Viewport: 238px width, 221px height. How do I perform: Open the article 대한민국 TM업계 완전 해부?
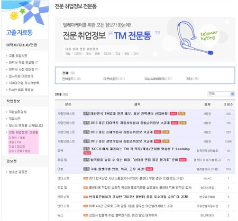tap(130, 113)
